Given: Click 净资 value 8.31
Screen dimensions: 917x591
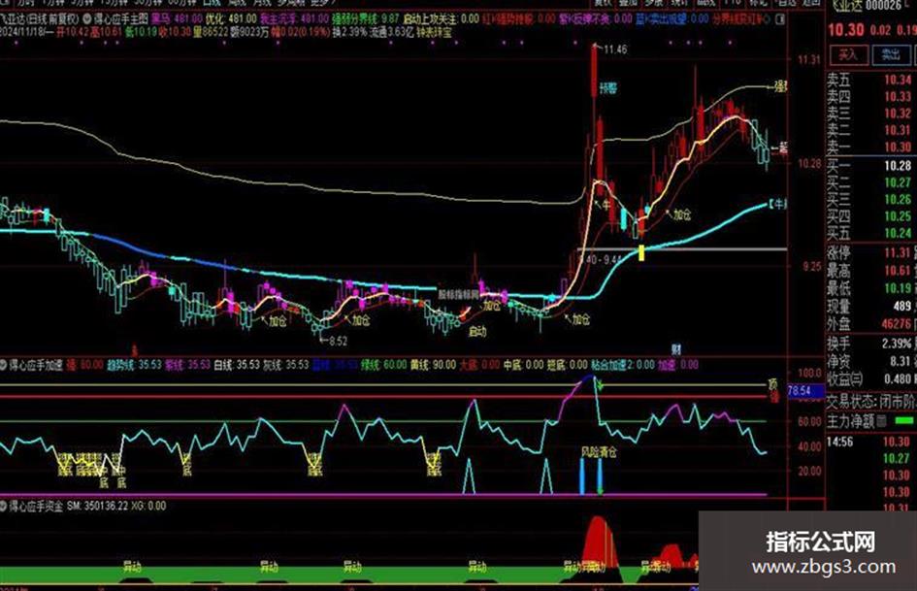Looking at the screenshot, I should (x=901, y=361).
